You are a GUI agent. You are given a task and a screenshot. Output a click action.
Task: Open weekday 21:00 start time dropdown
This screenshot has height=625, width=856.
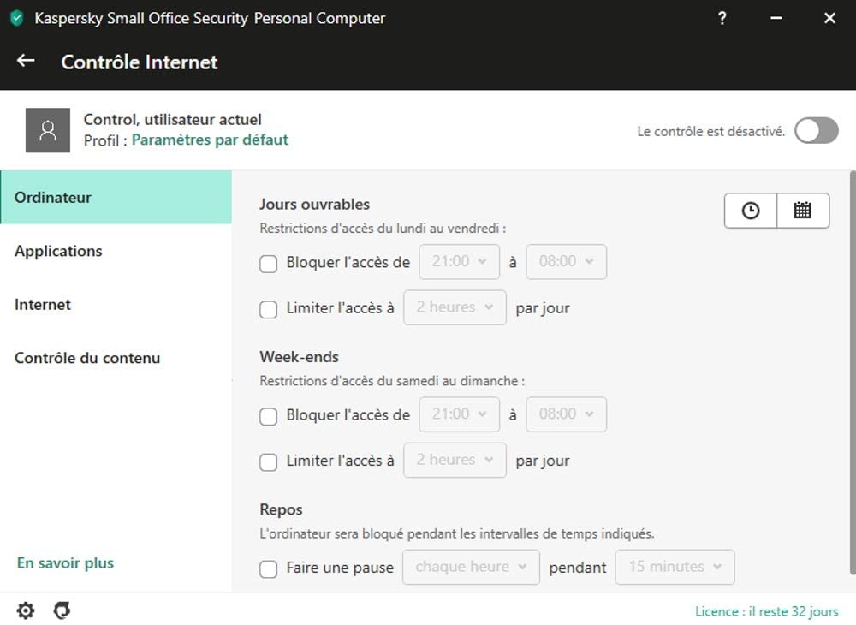(459, 262)
